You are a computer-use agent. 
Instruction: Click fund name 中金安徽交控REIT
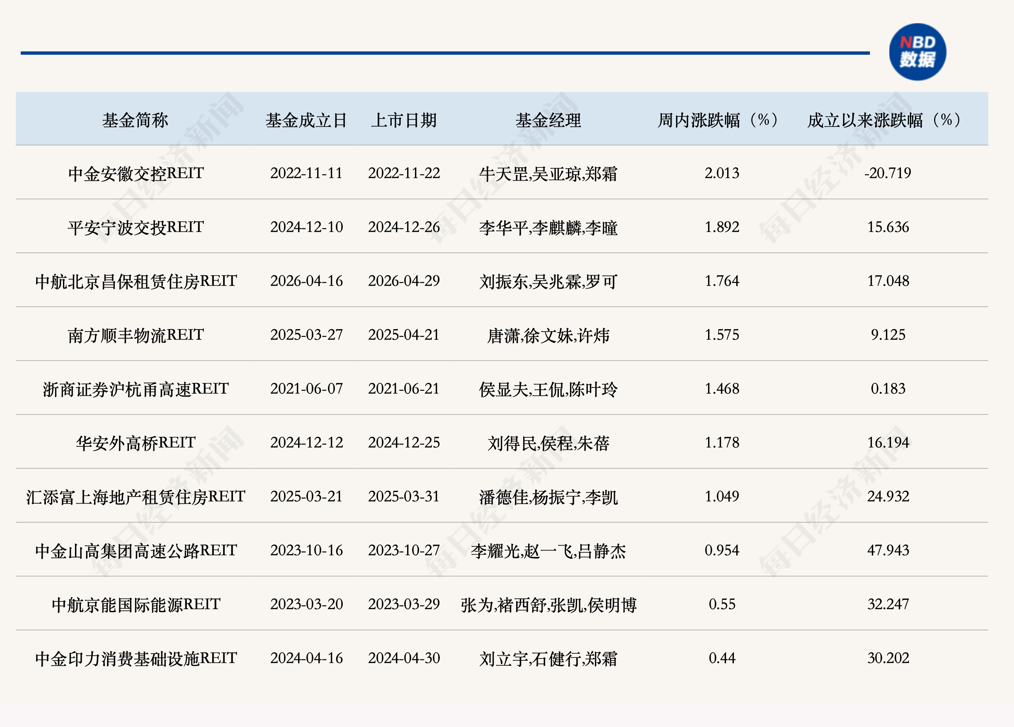pos(136,174)
